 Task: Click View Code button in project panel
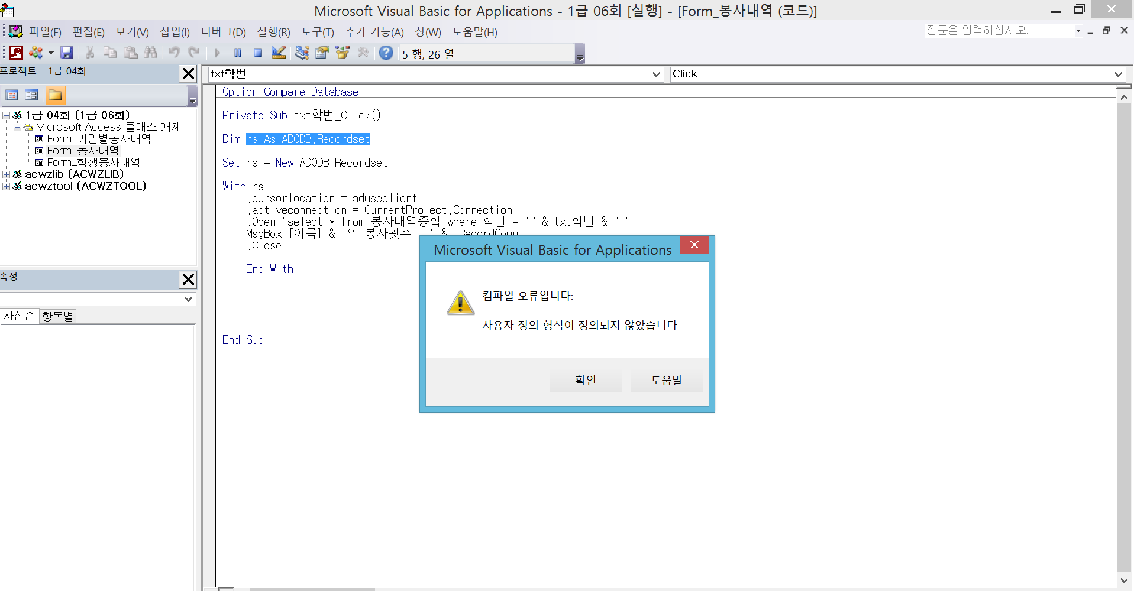pos(12,95)
